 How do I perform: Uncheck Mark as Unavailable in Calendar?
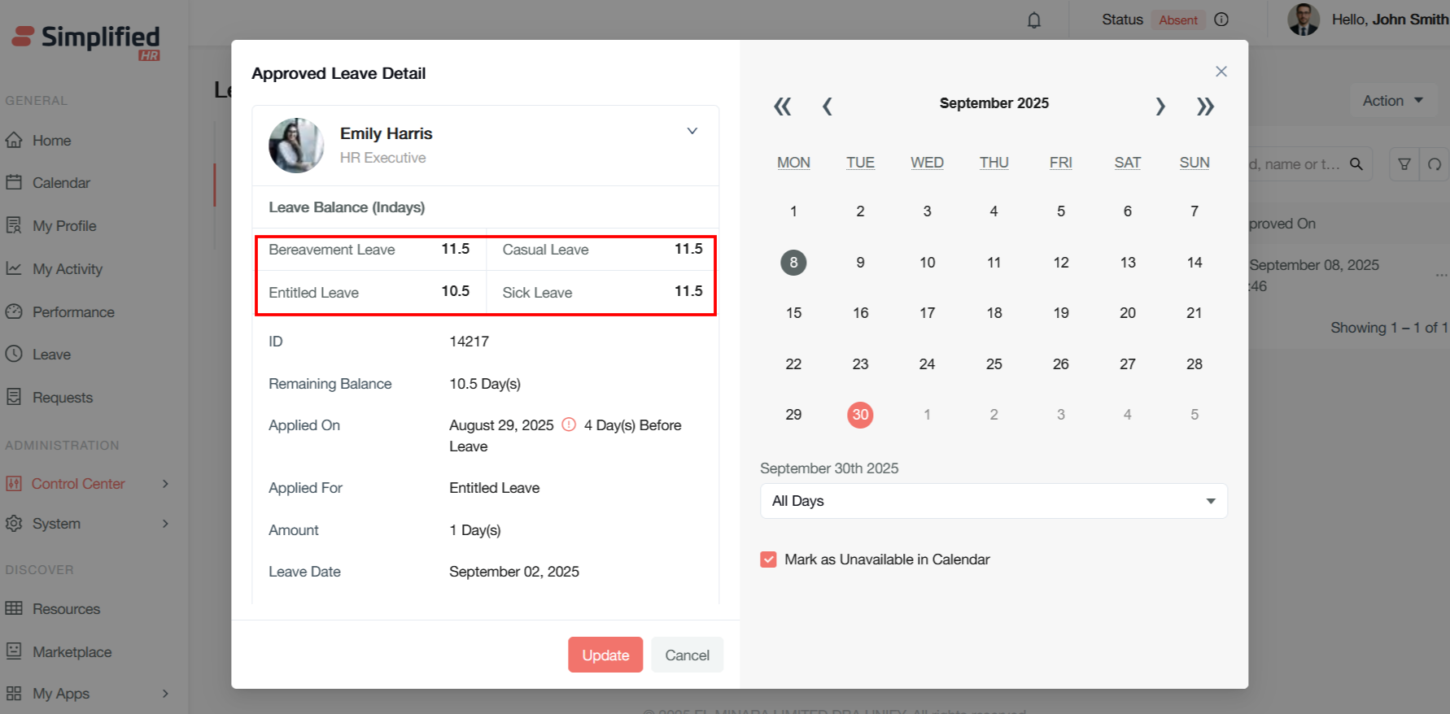pyautogui.click(x=768, y=559)
